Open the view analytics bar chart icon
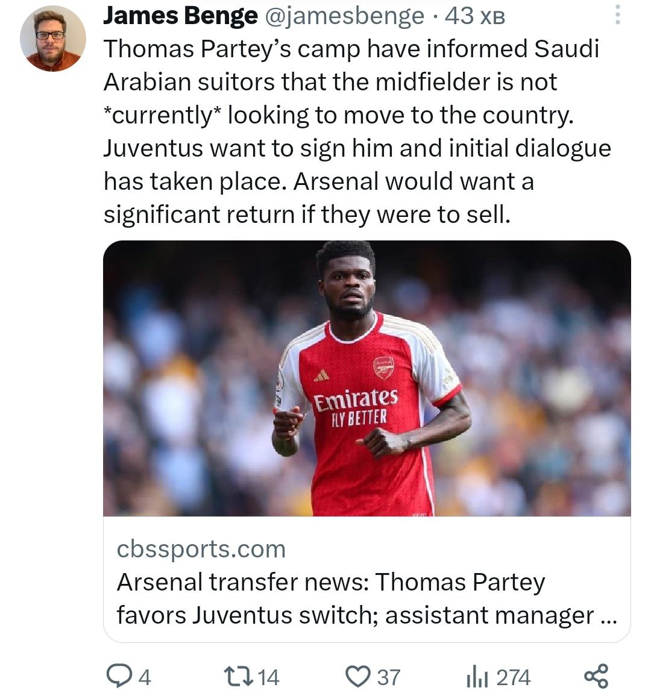Screen dimensions: 651x699 (x=476, y=677)
